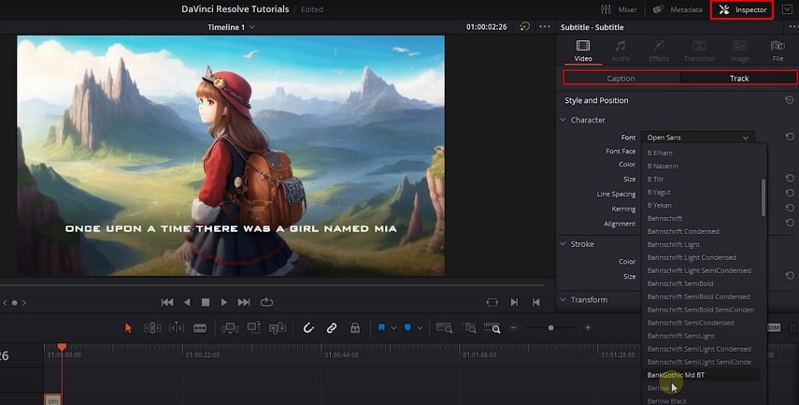
Task: Activate the Trim Edit Mode tool
Action: pyautogui.click(x=152, y=328)
